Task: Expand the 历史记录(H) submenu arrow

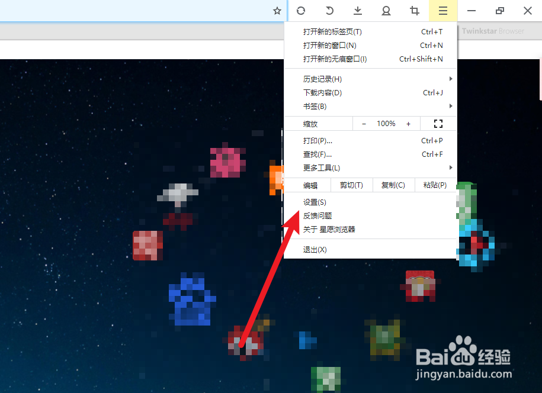Action: (451, 78)
